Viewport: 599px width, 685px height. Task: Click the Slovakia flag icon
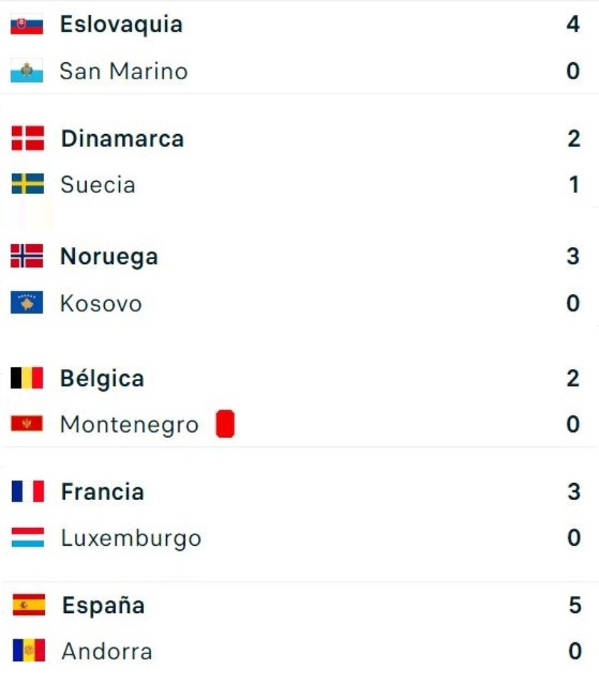click(x=27, y=25)
